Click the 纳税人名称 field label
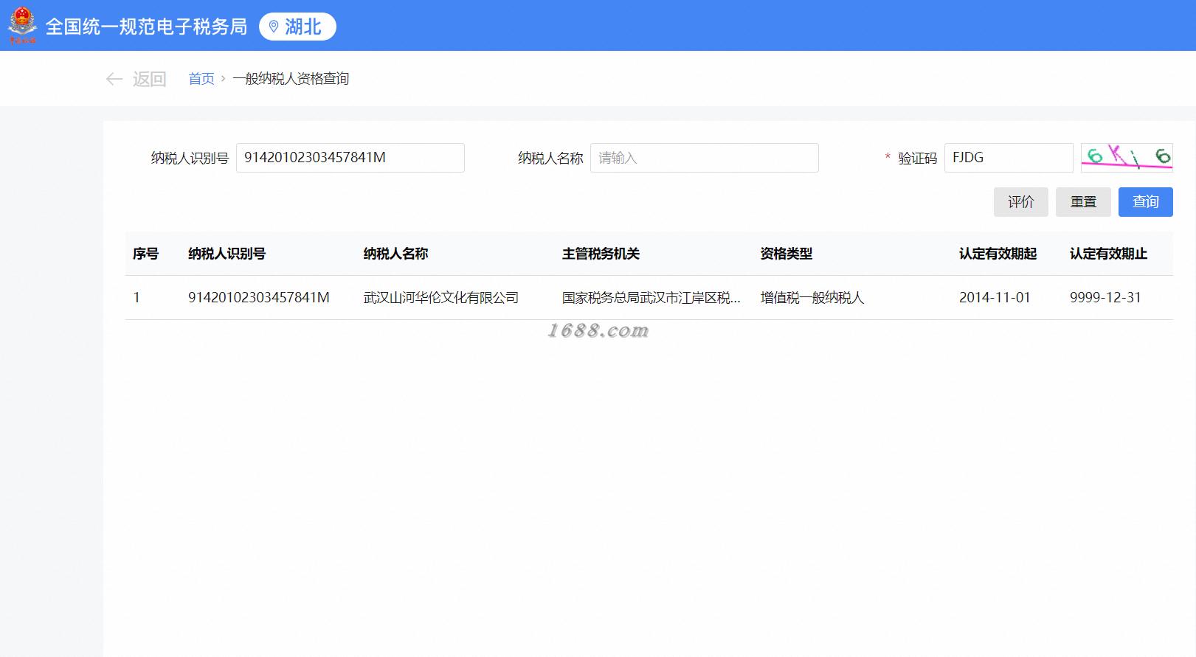Image resolution: width=1196 pixels, height=657 pixels. click(550, 158)
